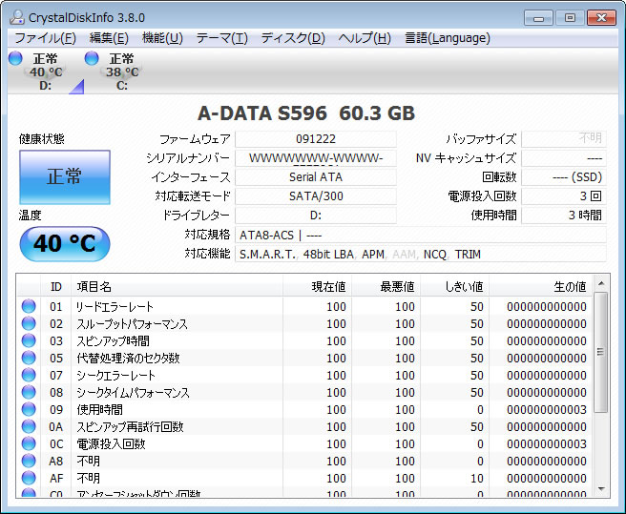Click the scrollbar up arrow in SMART list
626x514 pixels.
[601, 284]
